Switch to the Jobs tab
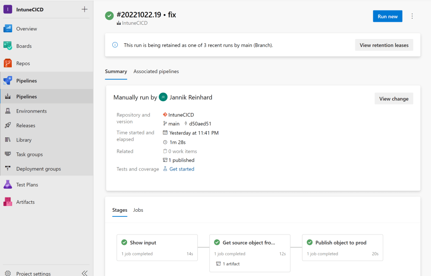 click(x=138, y=210)
